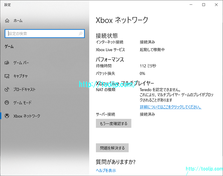This screenshot has width=223, height=176.
Task: Minimize the 設定 window
Action: coord(191,5)
